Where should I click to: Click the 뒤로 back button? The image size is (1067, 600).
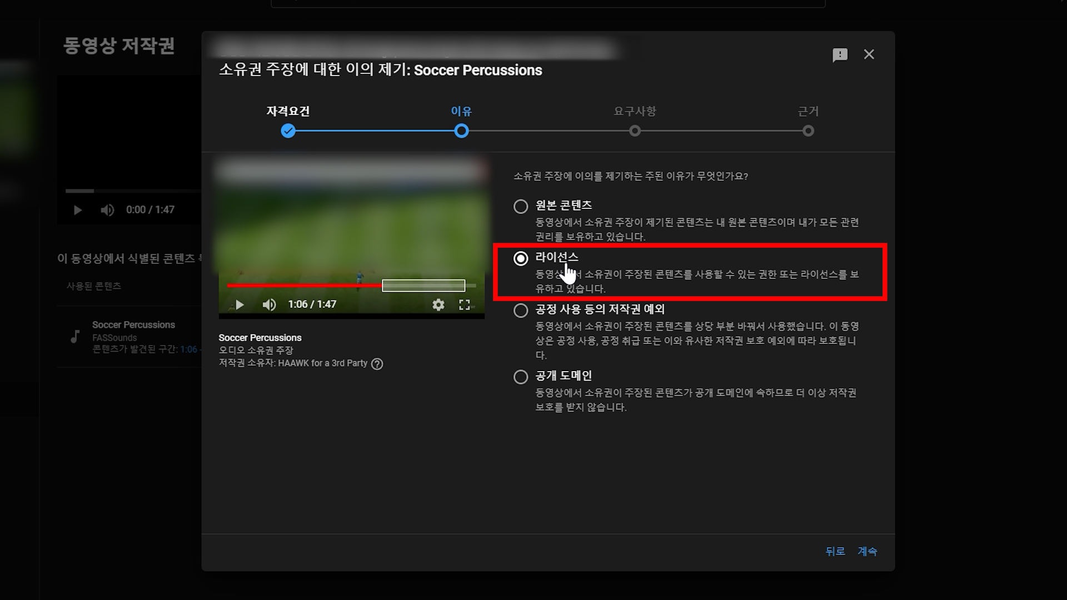[x=835, y=551]
